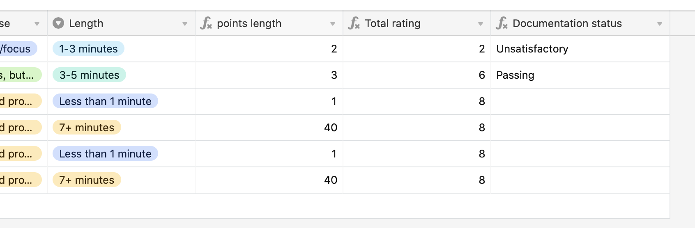This screenshot has width=695, height=228.
Task: Click the formula icon beside Total rating
Action: pos(354,23)
